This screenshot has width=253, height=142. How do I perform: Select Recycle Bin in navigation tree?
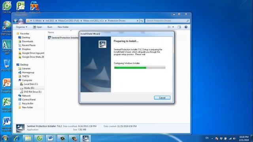point(26,103)
